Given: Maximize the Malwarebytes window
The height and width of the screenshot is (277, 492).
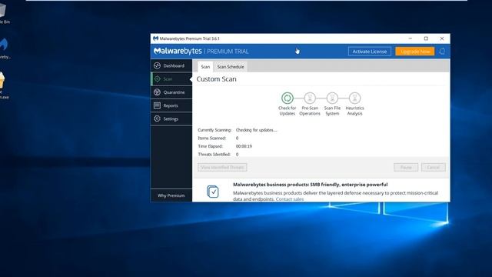Looking at the screenshot, I should tap(426, 38).
